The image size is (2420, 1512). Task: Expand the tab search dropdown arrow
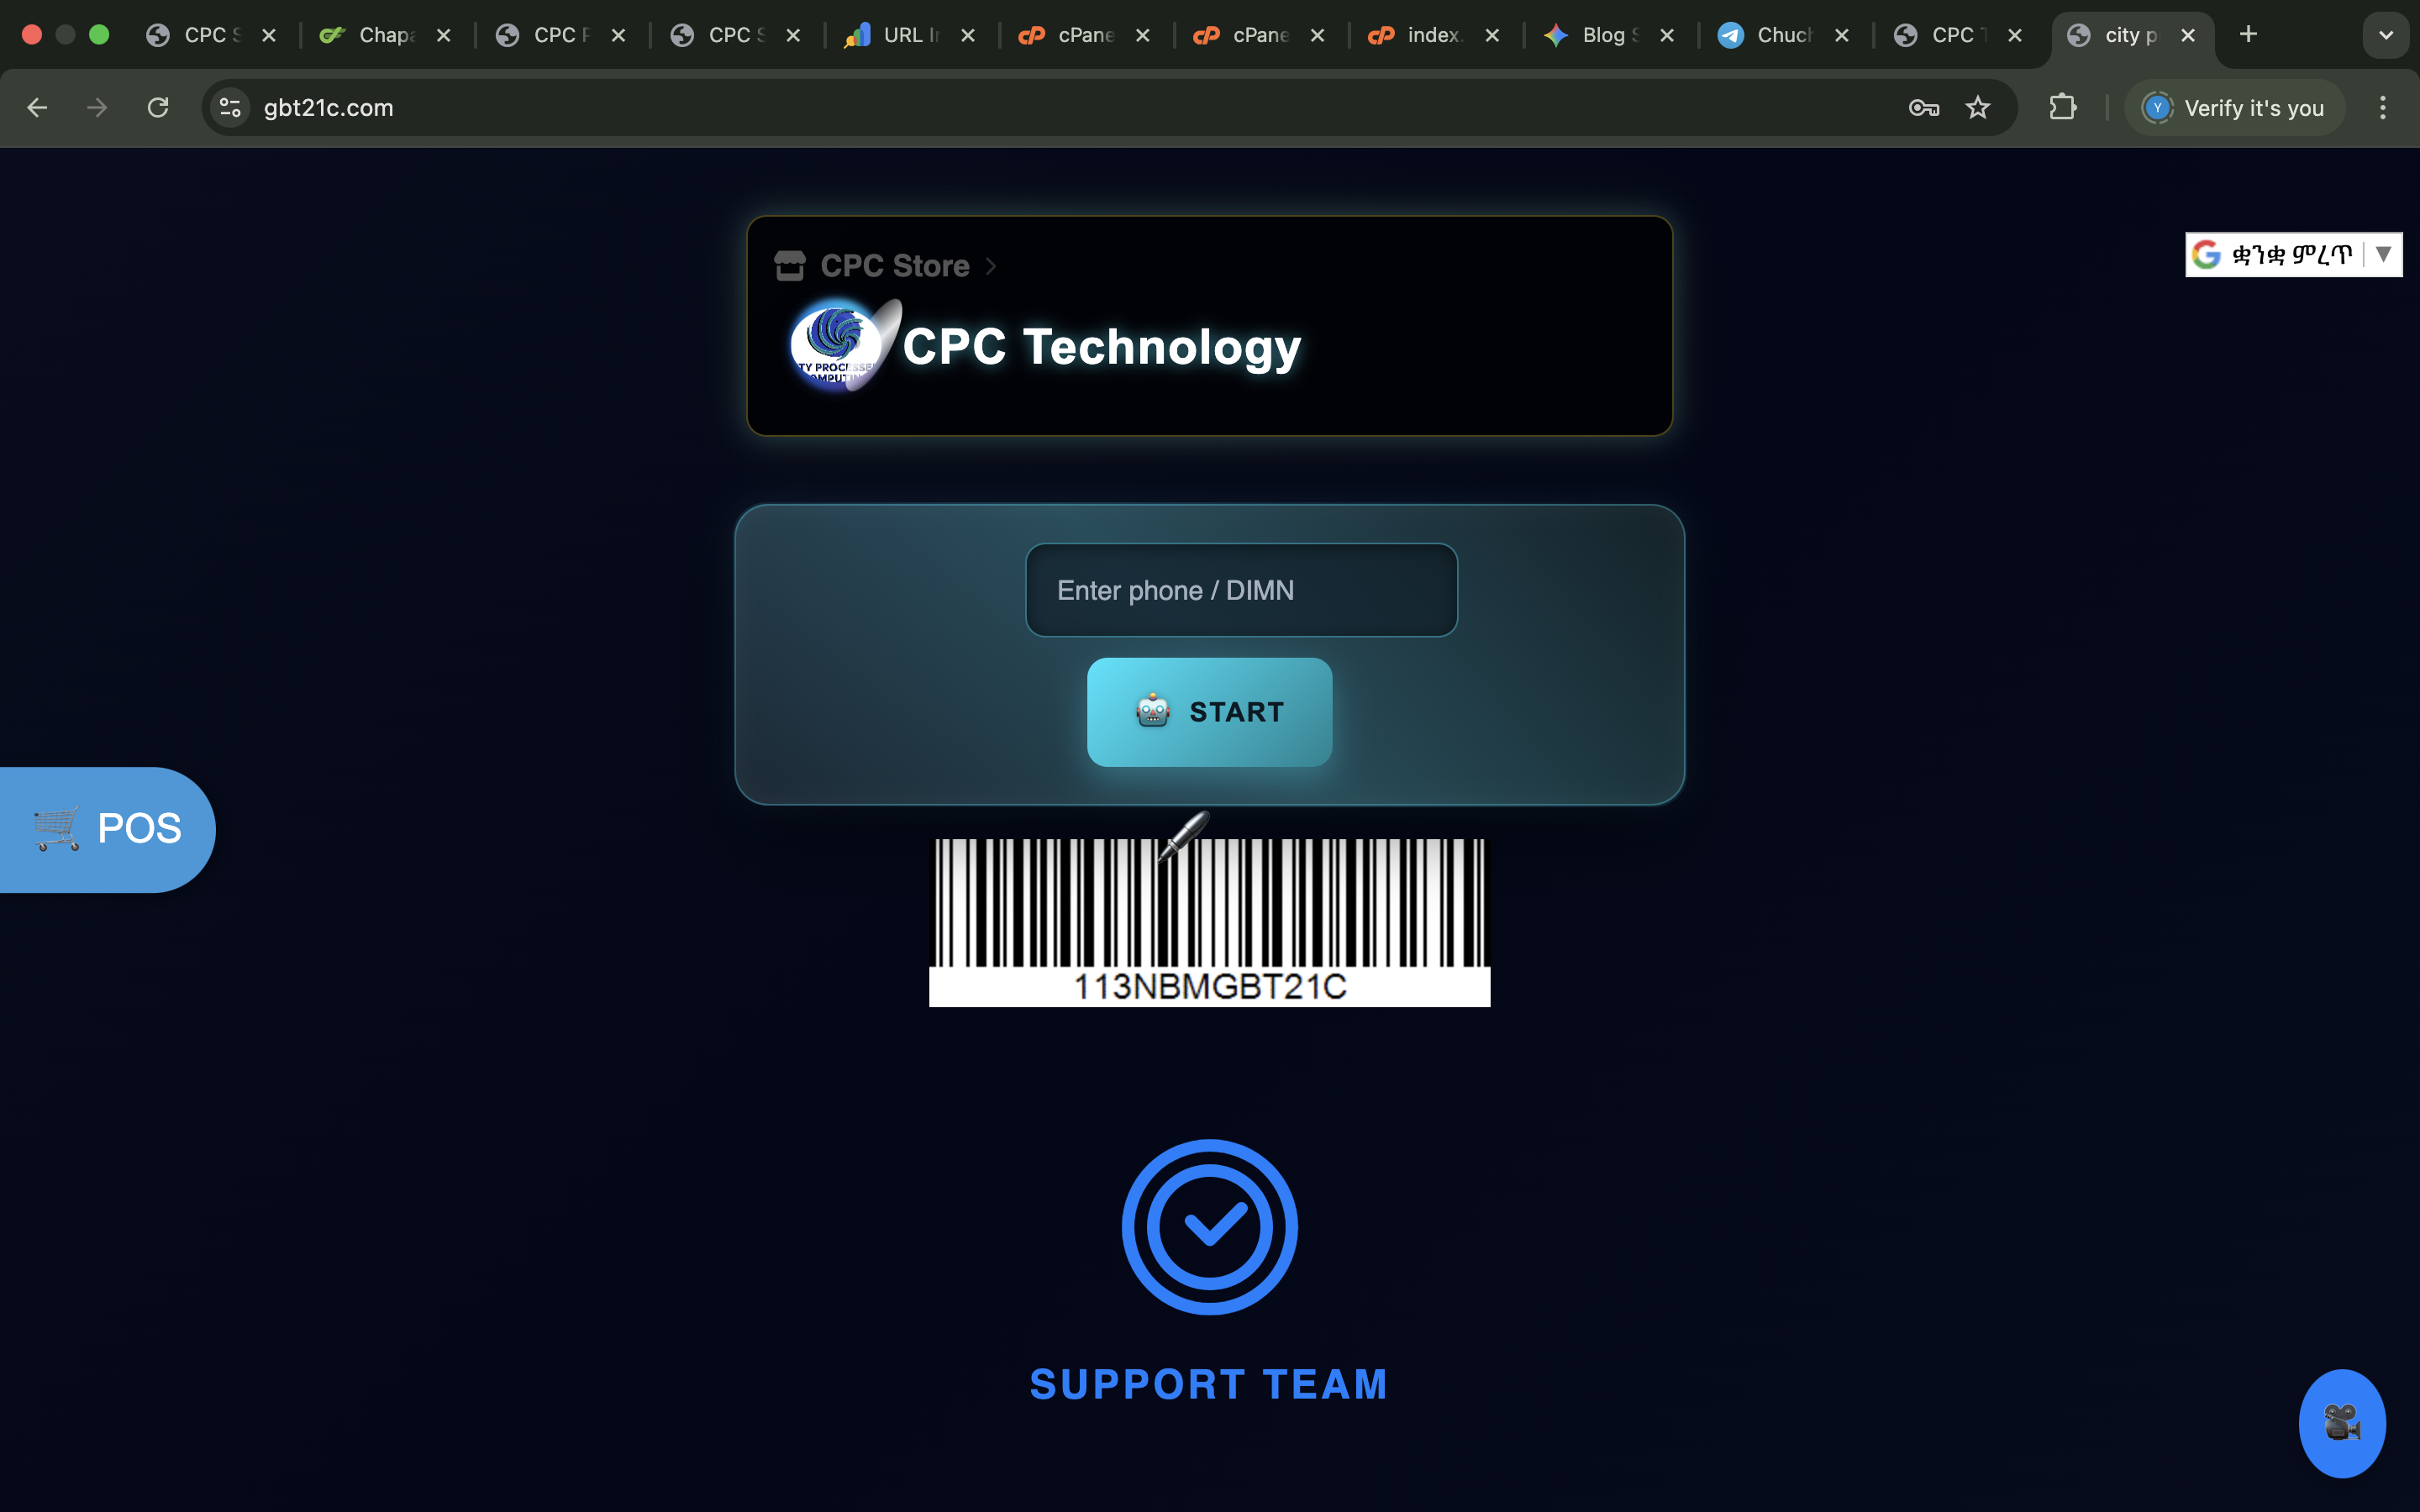click(x=2386, y=36)
